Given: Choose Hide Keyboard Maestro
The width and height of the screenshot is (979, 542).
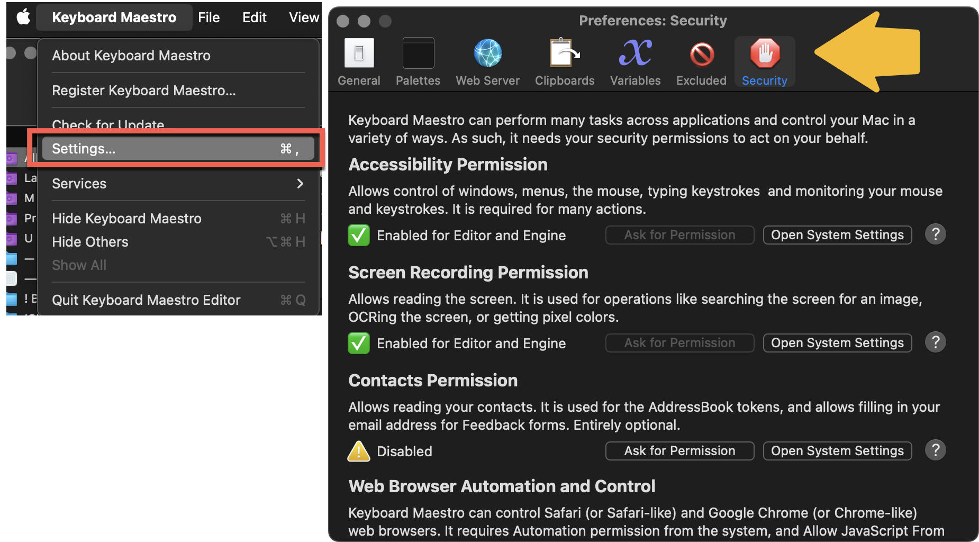Looking at the screenshot, I should [178, 219].
